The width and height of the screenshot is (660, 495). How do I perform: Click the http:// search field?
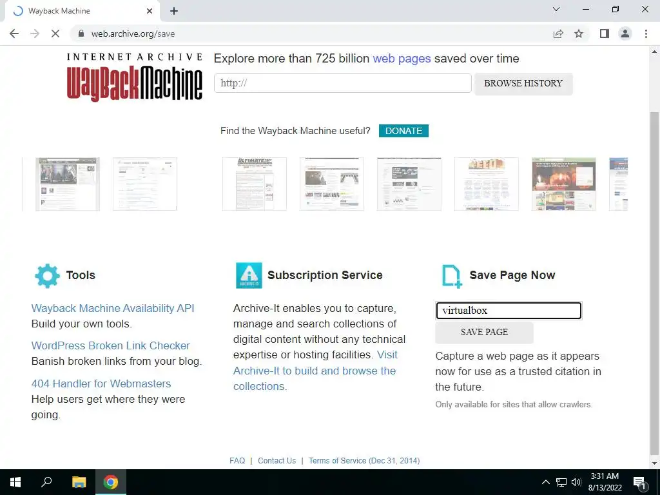coord(343,83)
